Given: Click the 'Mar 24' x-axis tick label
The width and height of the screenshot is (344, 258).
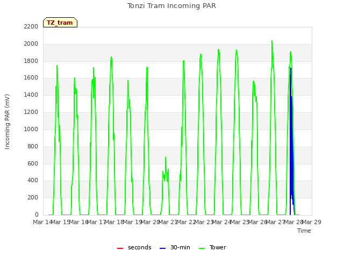Looking at the screenshot, I should [222, 222].
